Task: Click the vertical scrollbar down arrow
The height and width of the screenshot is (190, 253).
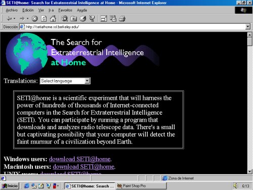Action: click(x=250, y=172)
